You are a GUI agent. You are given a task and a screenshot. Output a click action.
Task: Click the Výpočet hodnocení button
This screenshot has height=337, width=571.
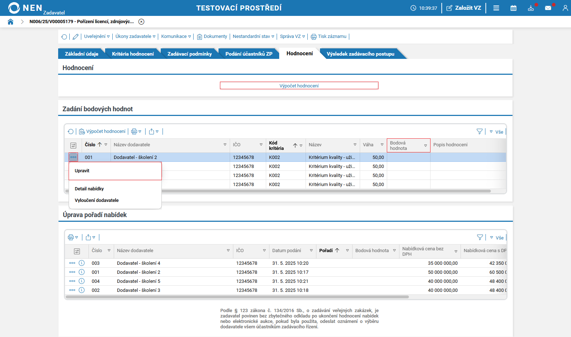tap(299, 86)
